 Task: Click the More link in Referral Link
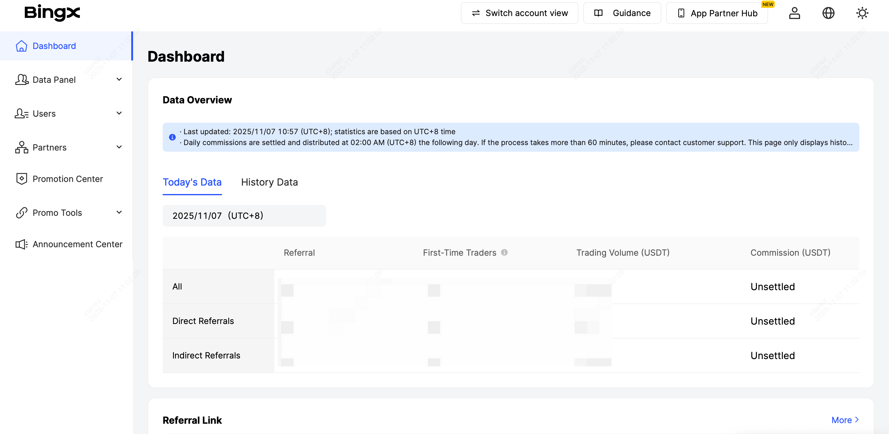(x=845, y=420)
